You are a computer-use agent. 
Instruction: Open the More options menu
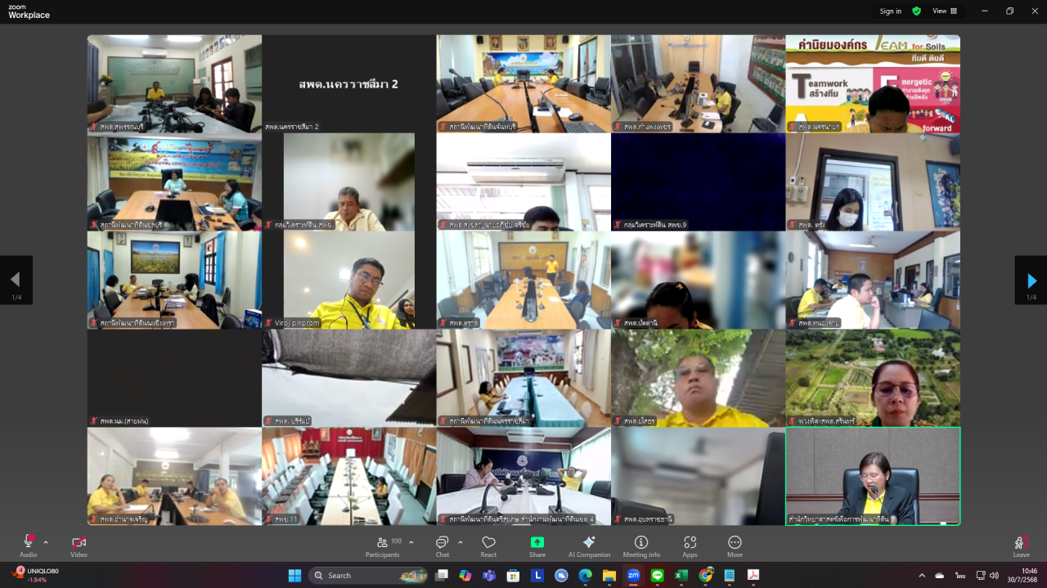click(735, 545)
